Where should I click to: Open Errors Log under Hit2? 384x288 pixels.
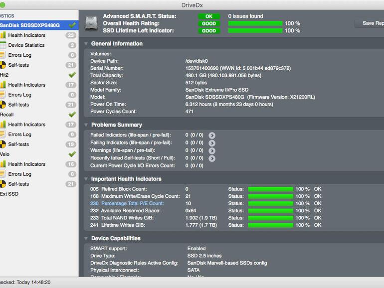point(39,95)
